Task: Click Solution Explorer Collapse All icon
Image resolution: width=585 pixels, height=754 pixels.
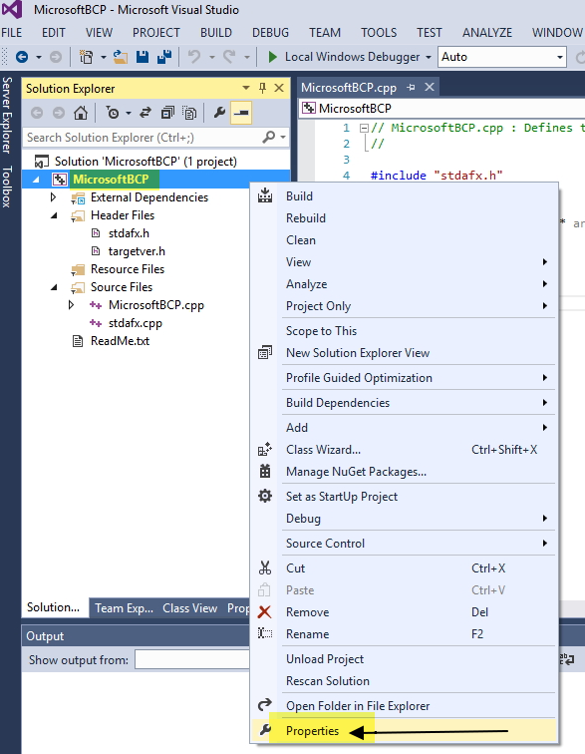Action: (x=167, y=113)
